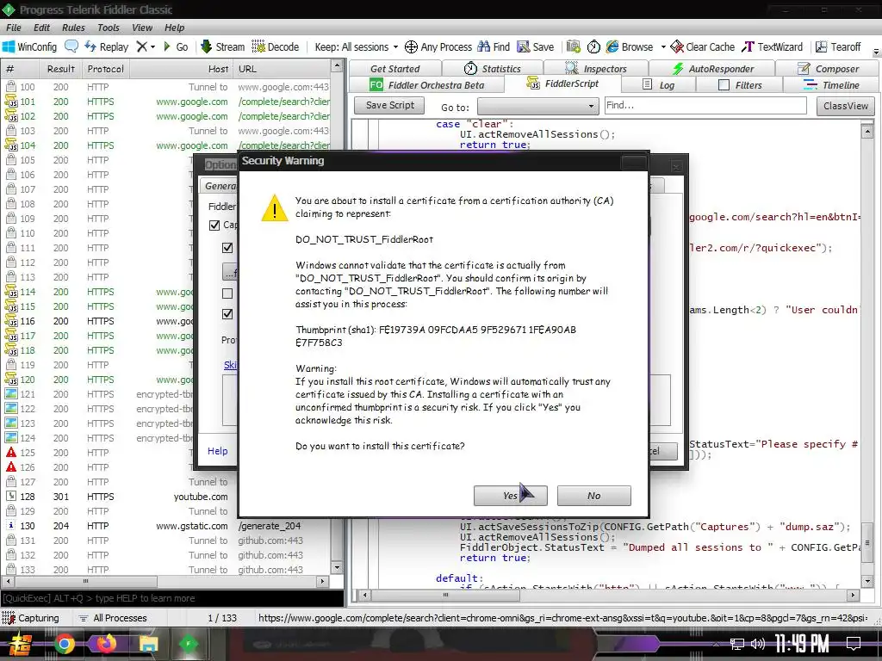
Task: Click the session list vertical scrollbar down arrow
Action: click(337, 567)
